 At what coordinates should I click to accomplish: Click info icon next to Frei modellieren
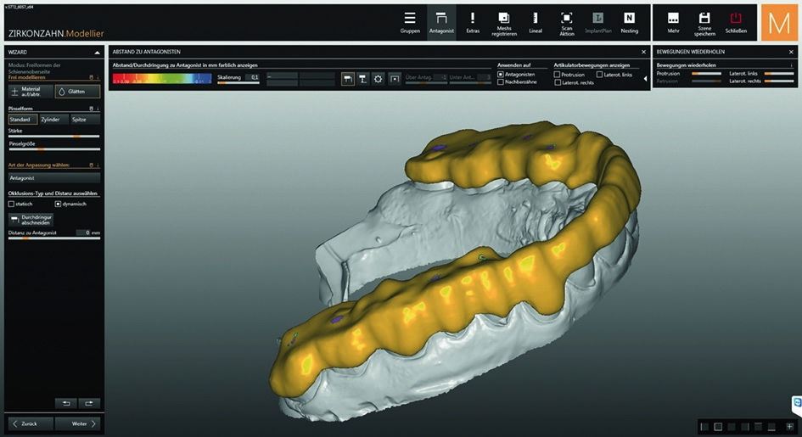click(98, 78)
